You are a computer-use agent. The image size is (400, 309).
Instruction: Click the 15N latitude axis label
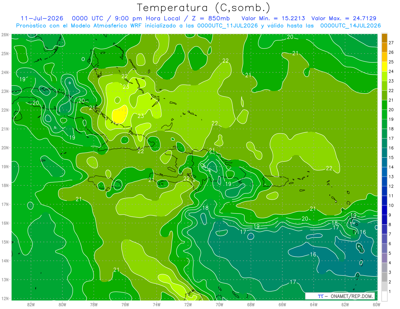click(x=5, y=242)
